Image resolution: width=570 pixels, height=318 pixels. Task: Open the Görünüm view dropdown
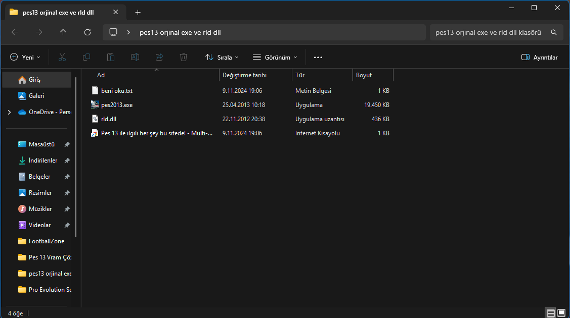275,58
